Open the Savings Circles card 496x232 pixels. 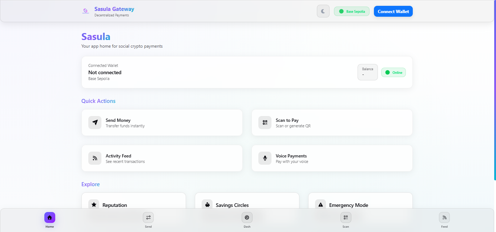coord(247,201)
